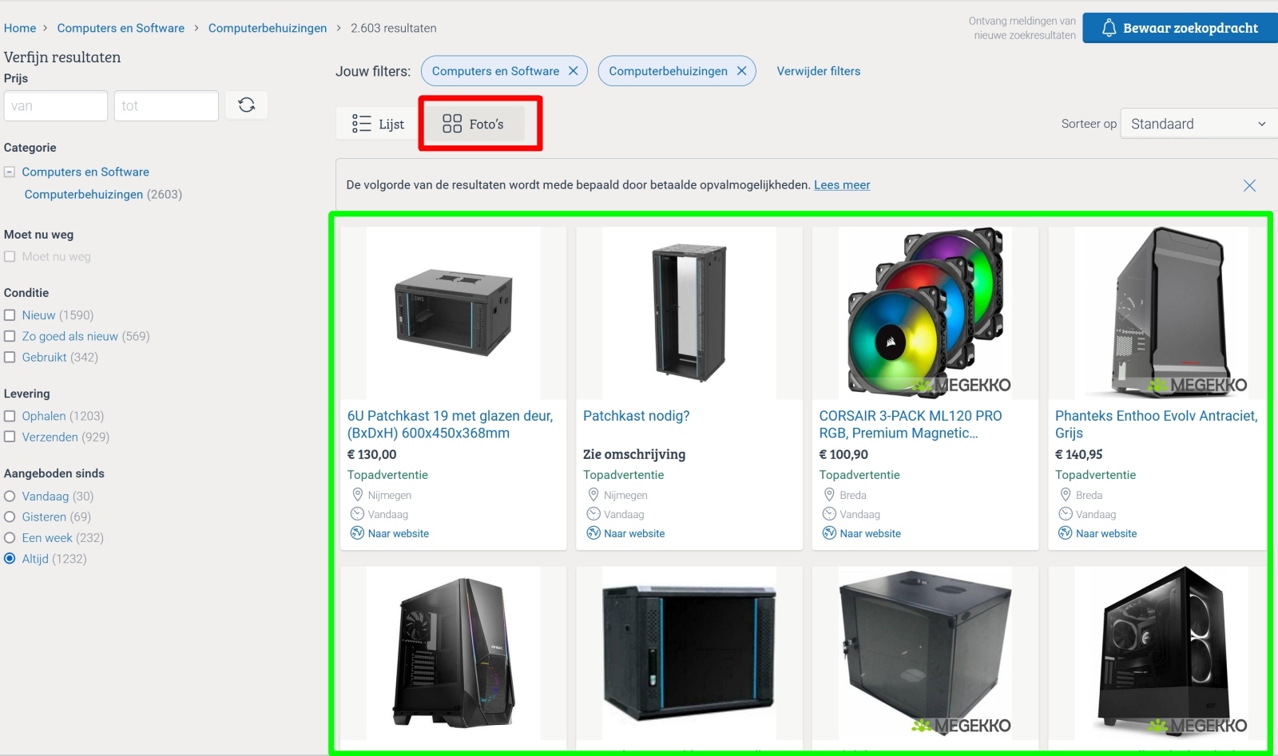Enable the Nieuw condition filter
1278x756 pixels.
[10, 315]
